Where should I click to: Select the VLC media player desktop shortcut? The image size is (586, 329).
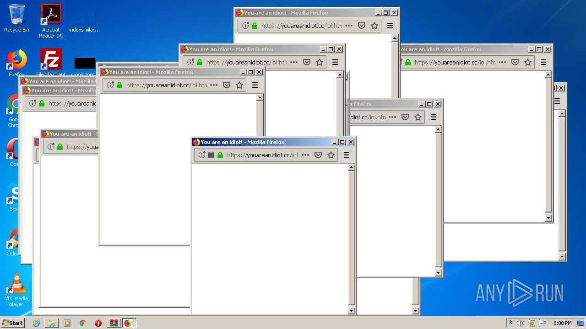16,290
